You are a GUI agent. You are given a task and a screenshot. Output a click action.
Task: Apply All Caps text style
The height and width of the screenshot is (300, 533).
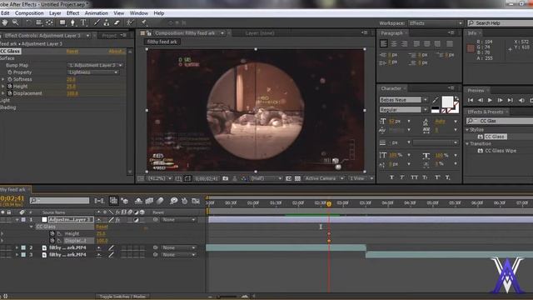(414, 177)
